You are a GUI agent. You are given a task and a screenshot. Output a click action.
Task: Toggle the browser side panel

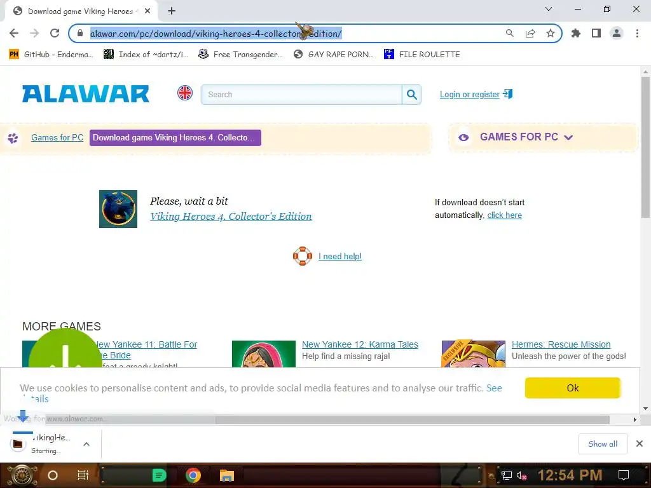(596, 33)
